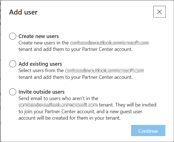The width and height of the screenshot is (174, 142).
Task: Close the Add user dialog
Action: pyautogui.click(x=159, y=12)
